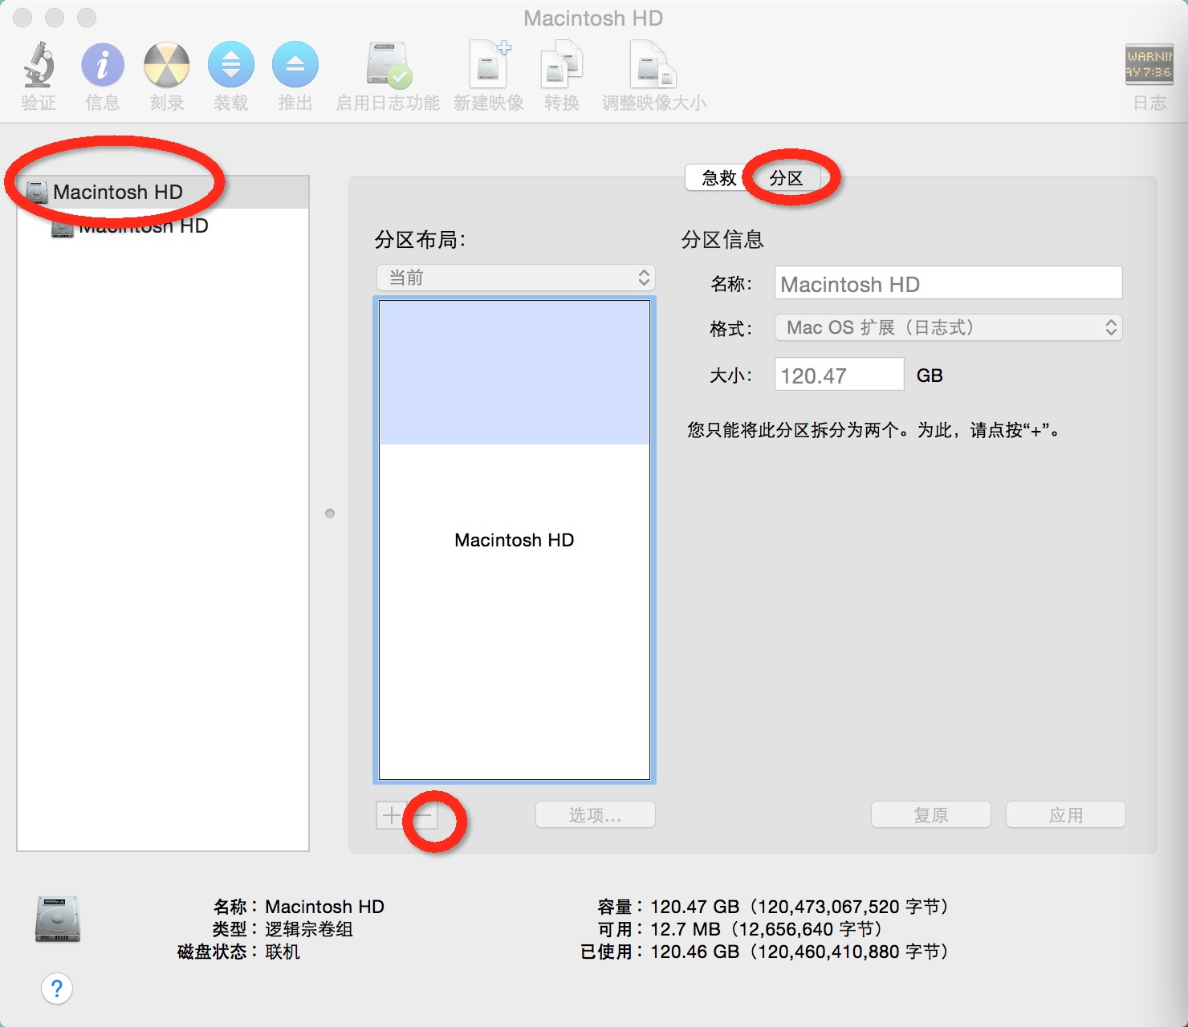Click the disk drive icon in bottom info area
The height and width of the screenshot is (1027, 1188).
58,919
